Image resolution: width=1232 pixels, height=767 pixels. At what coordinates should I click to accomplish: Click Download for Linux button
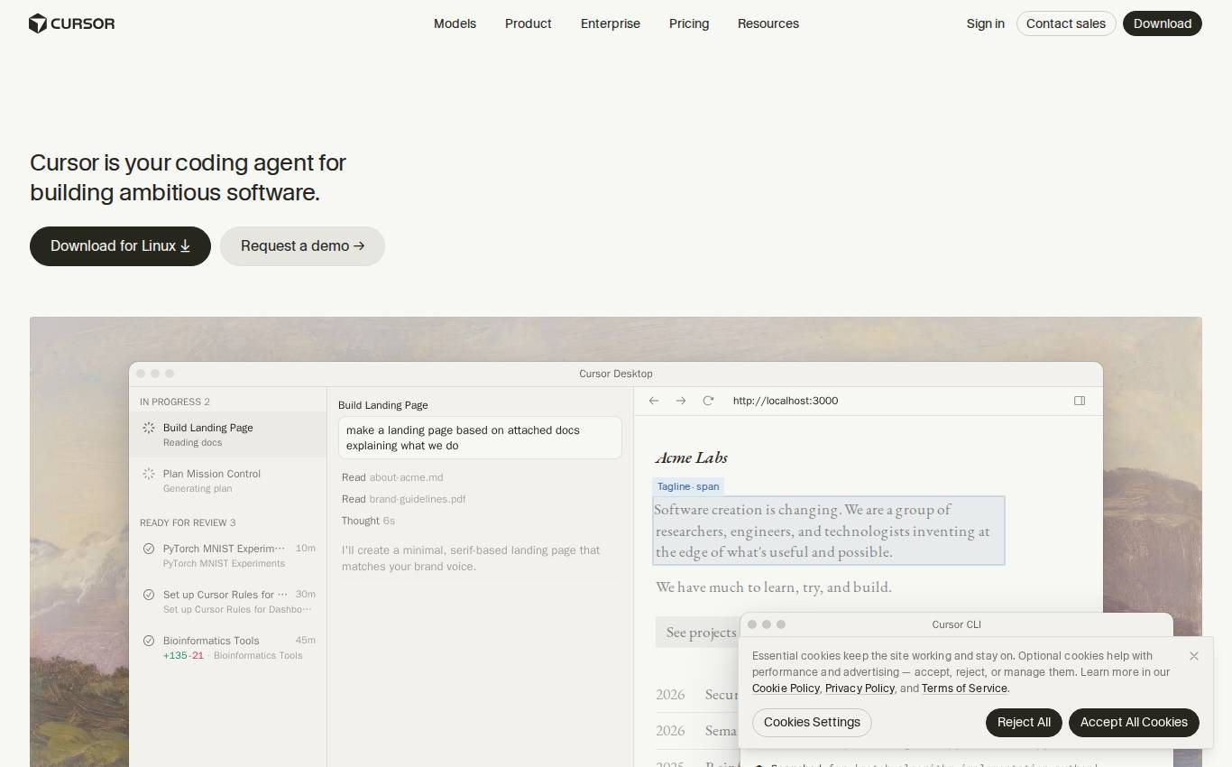(x=120, y=246)
